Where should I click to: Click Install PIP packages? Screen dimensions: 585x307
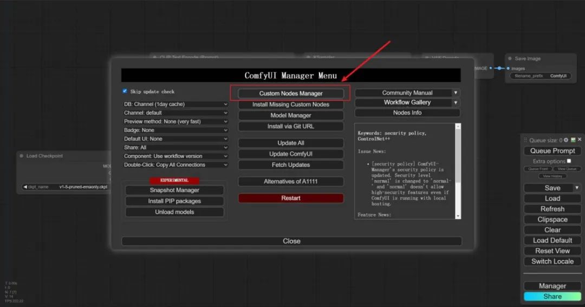(174, 201)
